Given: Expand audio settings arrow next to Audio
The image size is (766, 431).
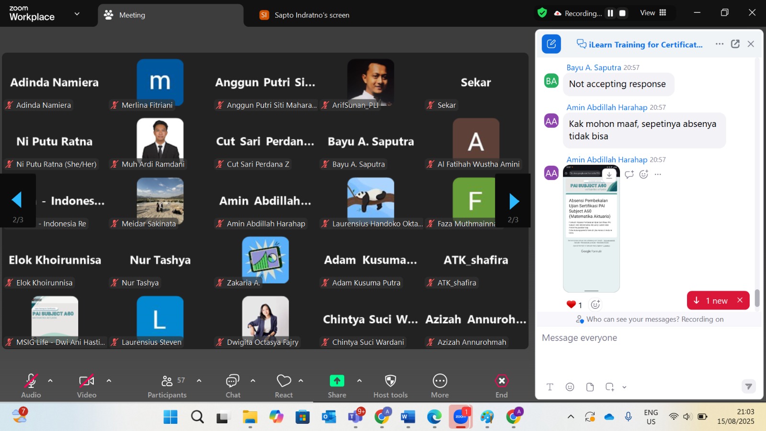Looking at the screenshot, I should tap(50, 381).
